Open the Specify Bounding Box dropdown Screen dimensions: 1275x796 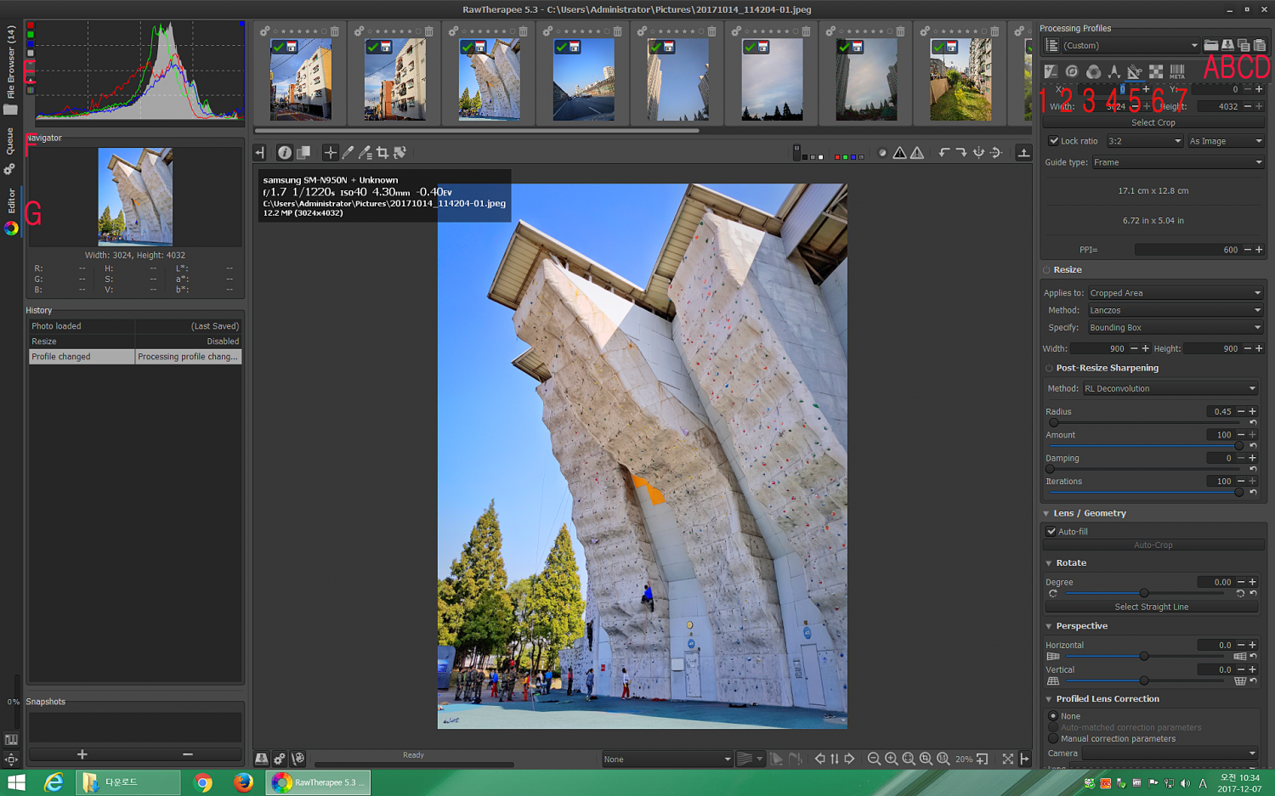tap(1175, 328)
